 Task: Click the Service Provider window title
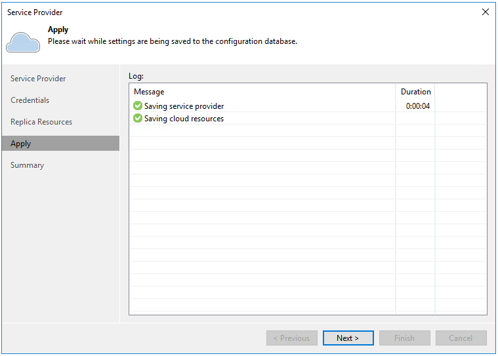[x=35, y=12]
